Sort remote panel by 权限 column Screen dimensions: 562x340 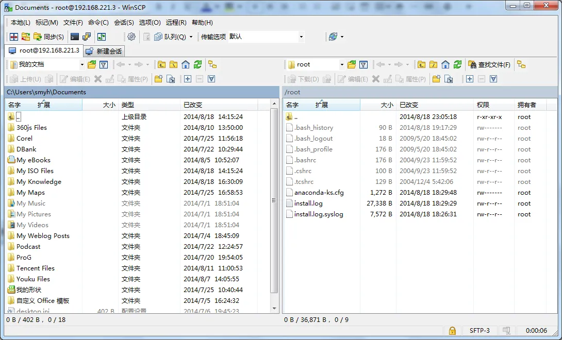(493, 105)
